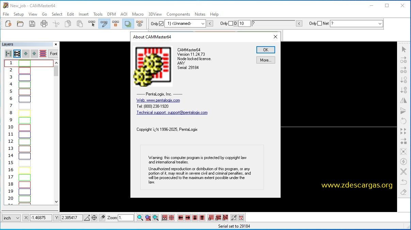
Task: Click the view mode eye icon
Action: [140, 23]
